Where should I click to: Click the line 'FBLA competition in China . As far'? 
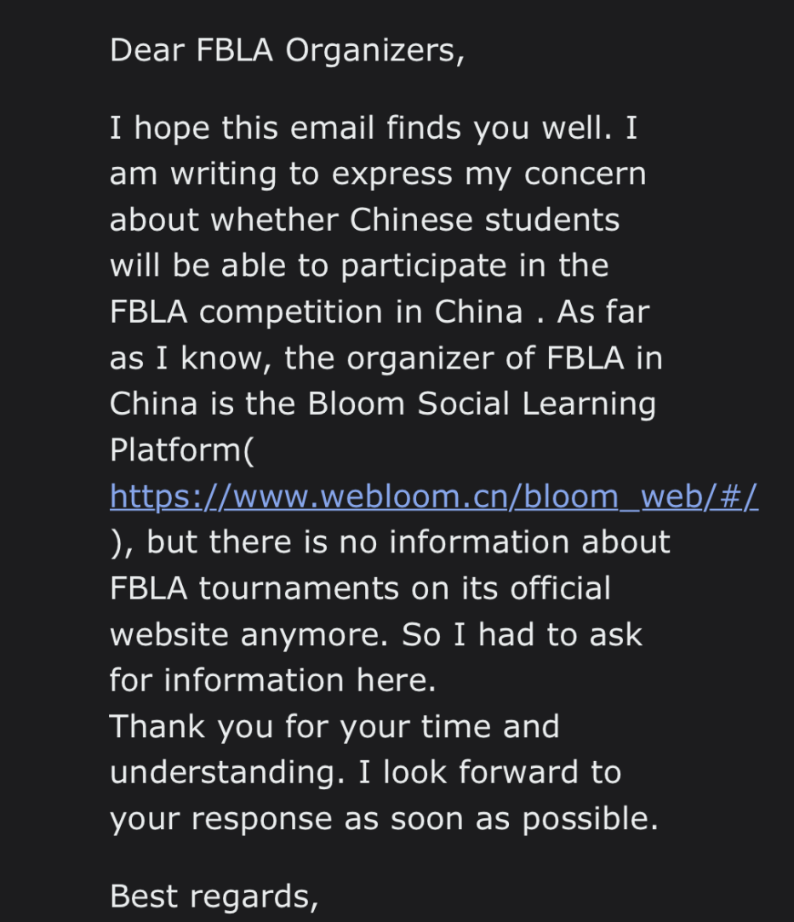380,312
